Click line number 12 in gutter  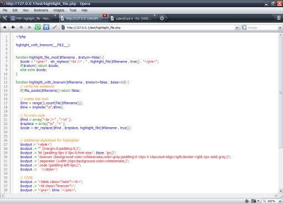tap(6, 82)
